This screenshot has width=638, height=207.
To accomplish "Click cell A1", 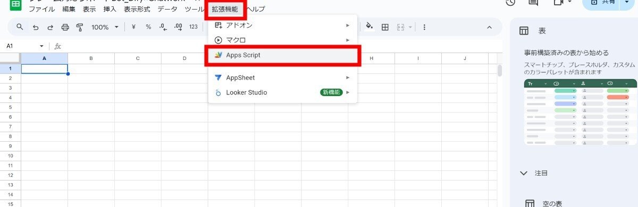I will (44, 68).
